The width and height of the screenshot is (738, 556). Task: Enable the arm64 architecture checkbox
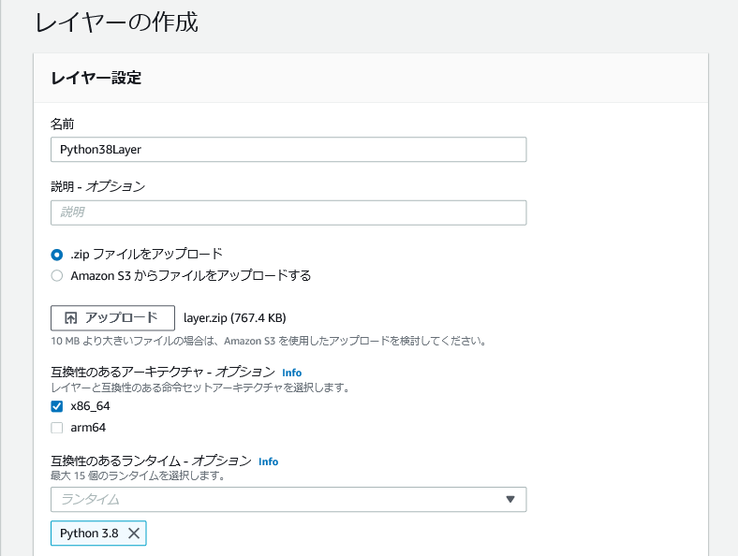pos(57,428)
